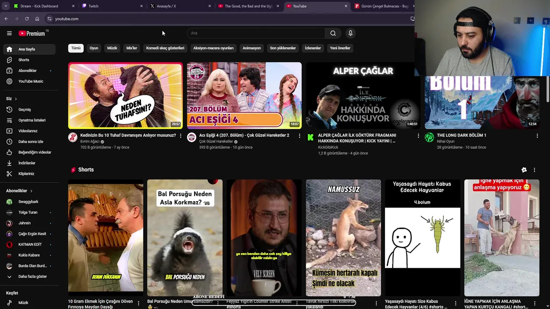Open Shorts in the sidebar
The image size is (550, 309).
[x=29, y=60]
